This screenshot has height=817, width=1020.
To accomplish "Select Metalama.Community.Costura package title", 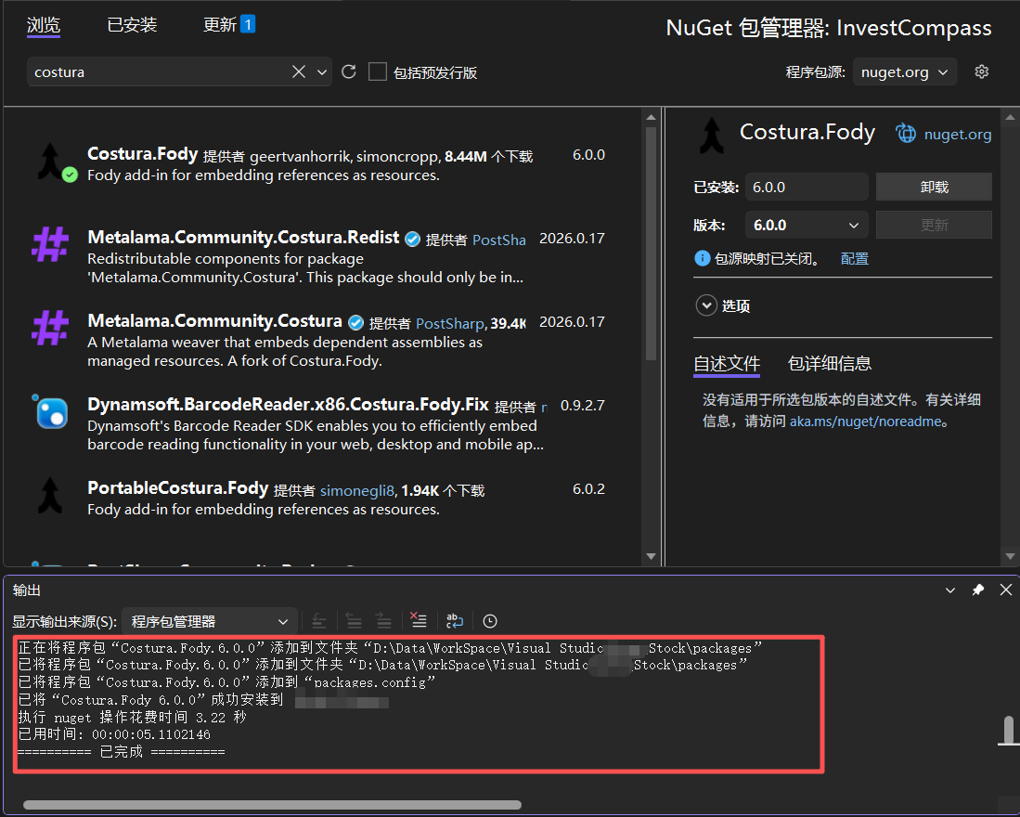I will 214,320.
